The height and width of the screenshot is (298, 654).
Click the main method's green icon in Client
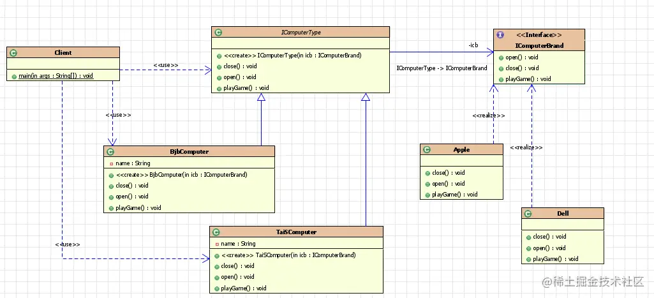(14, 76)
